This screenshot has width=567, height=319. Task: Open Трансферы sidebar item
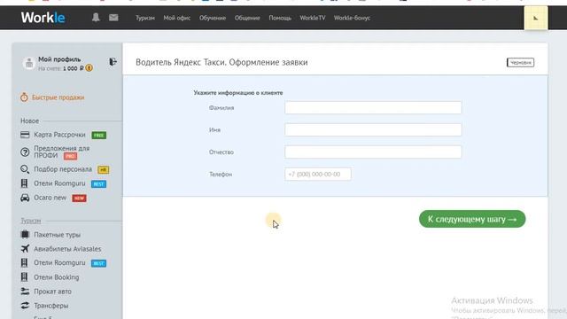pos(51,306)
